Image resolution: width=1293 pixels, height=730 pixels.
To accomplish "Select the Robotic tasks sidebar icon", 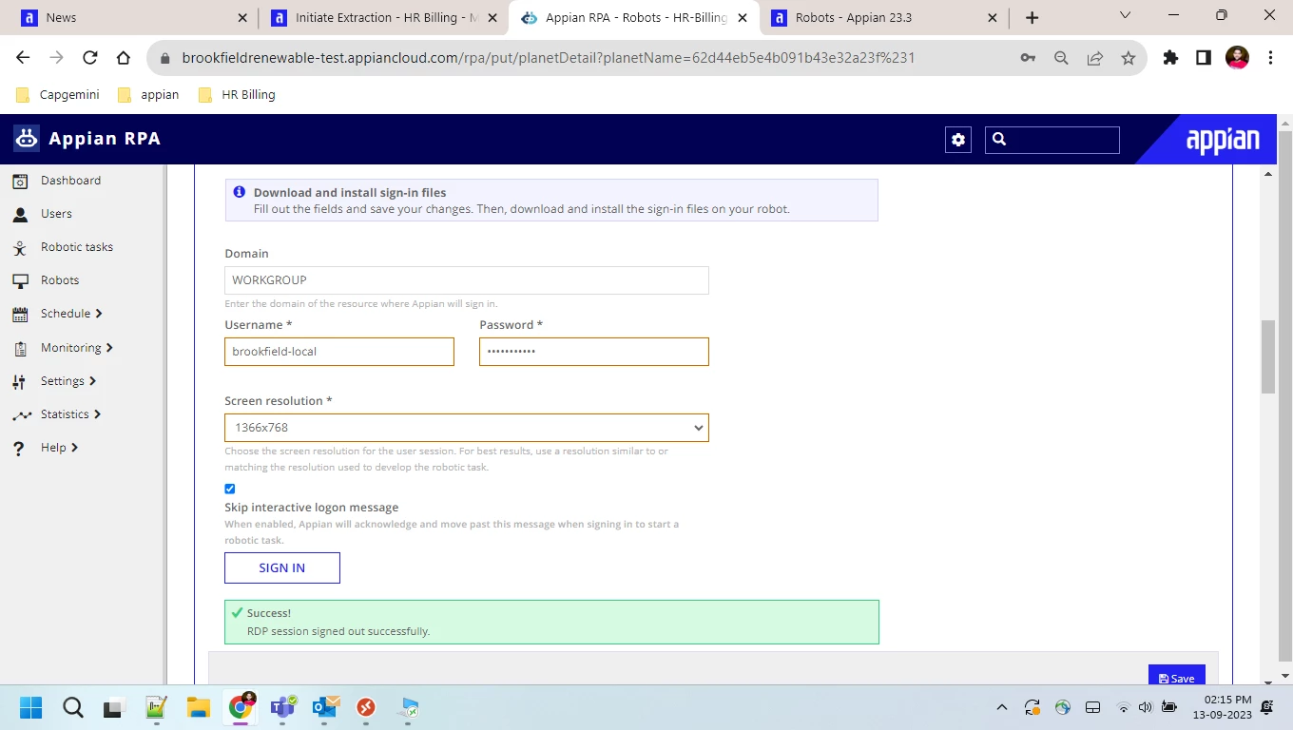I will pyautogui.click(x=20, y=247).
